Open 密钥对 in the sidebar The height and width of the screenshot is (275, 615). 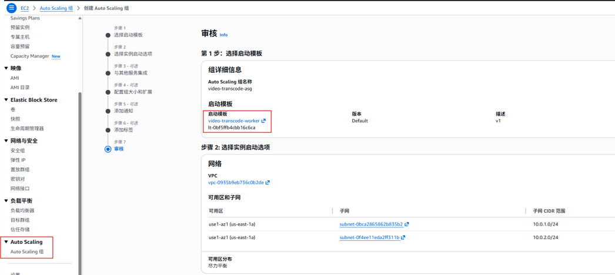[18, 179]
